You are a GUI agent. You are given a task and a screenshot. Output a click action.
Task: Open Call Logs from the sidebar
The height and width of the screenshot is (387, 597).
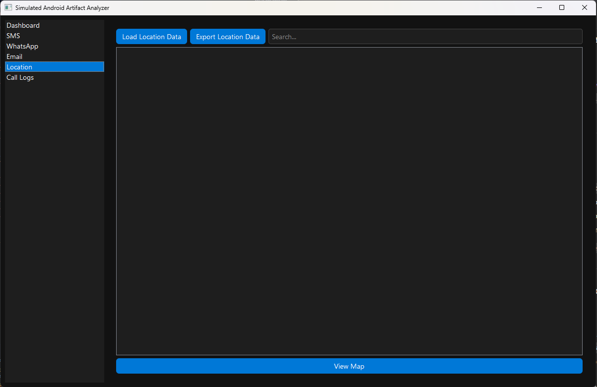point(20,77)
